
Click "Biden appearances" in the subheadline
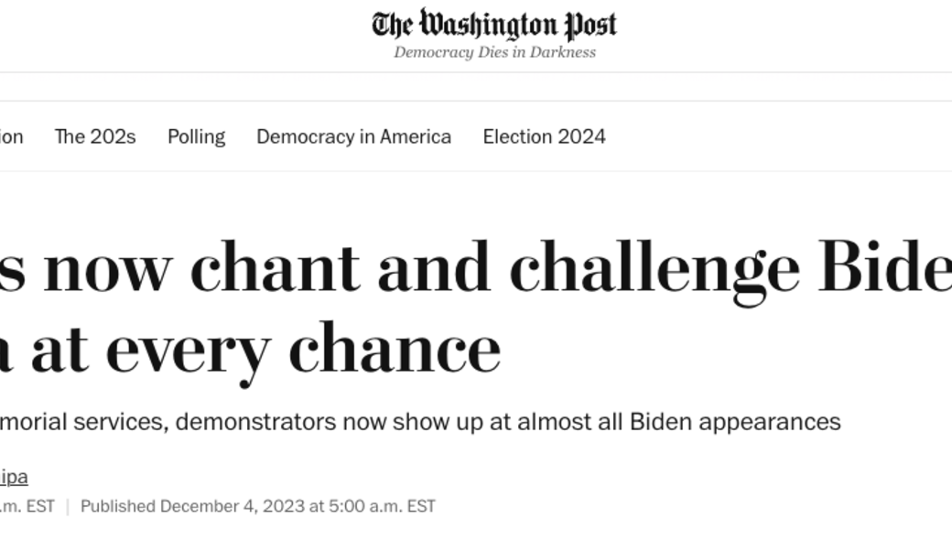735,422
